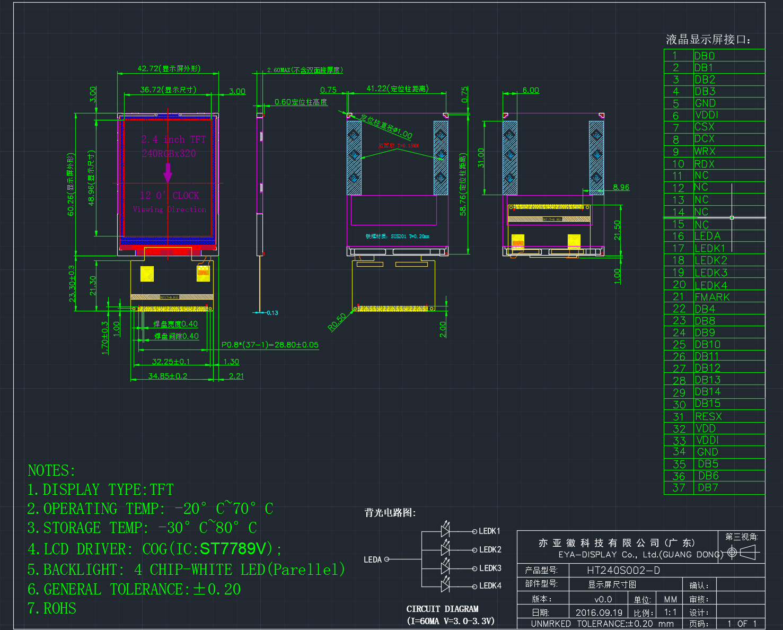Select the DB7 label of pin 37
The width and height of the screenshot is (783, 630).
tap(708, 487)
